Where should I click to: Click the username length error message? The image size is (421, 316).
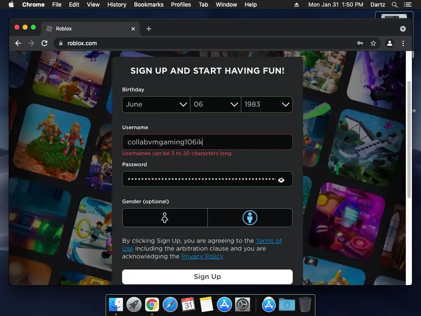(178, 153)
